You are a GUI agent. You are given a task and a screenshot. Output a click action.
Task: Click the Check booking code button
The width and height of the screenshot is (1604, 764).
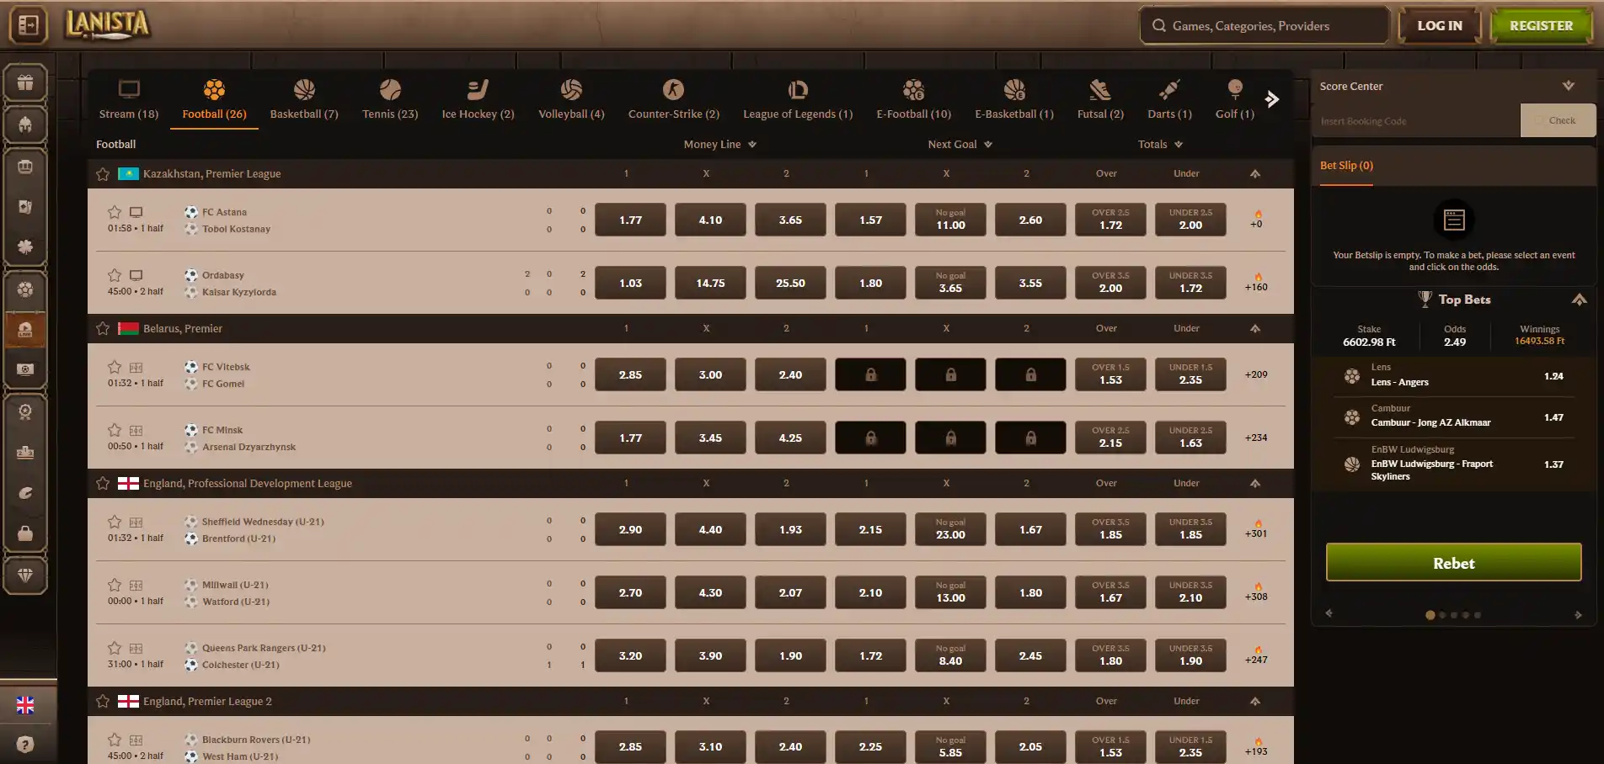click(x=1558, y=120)
